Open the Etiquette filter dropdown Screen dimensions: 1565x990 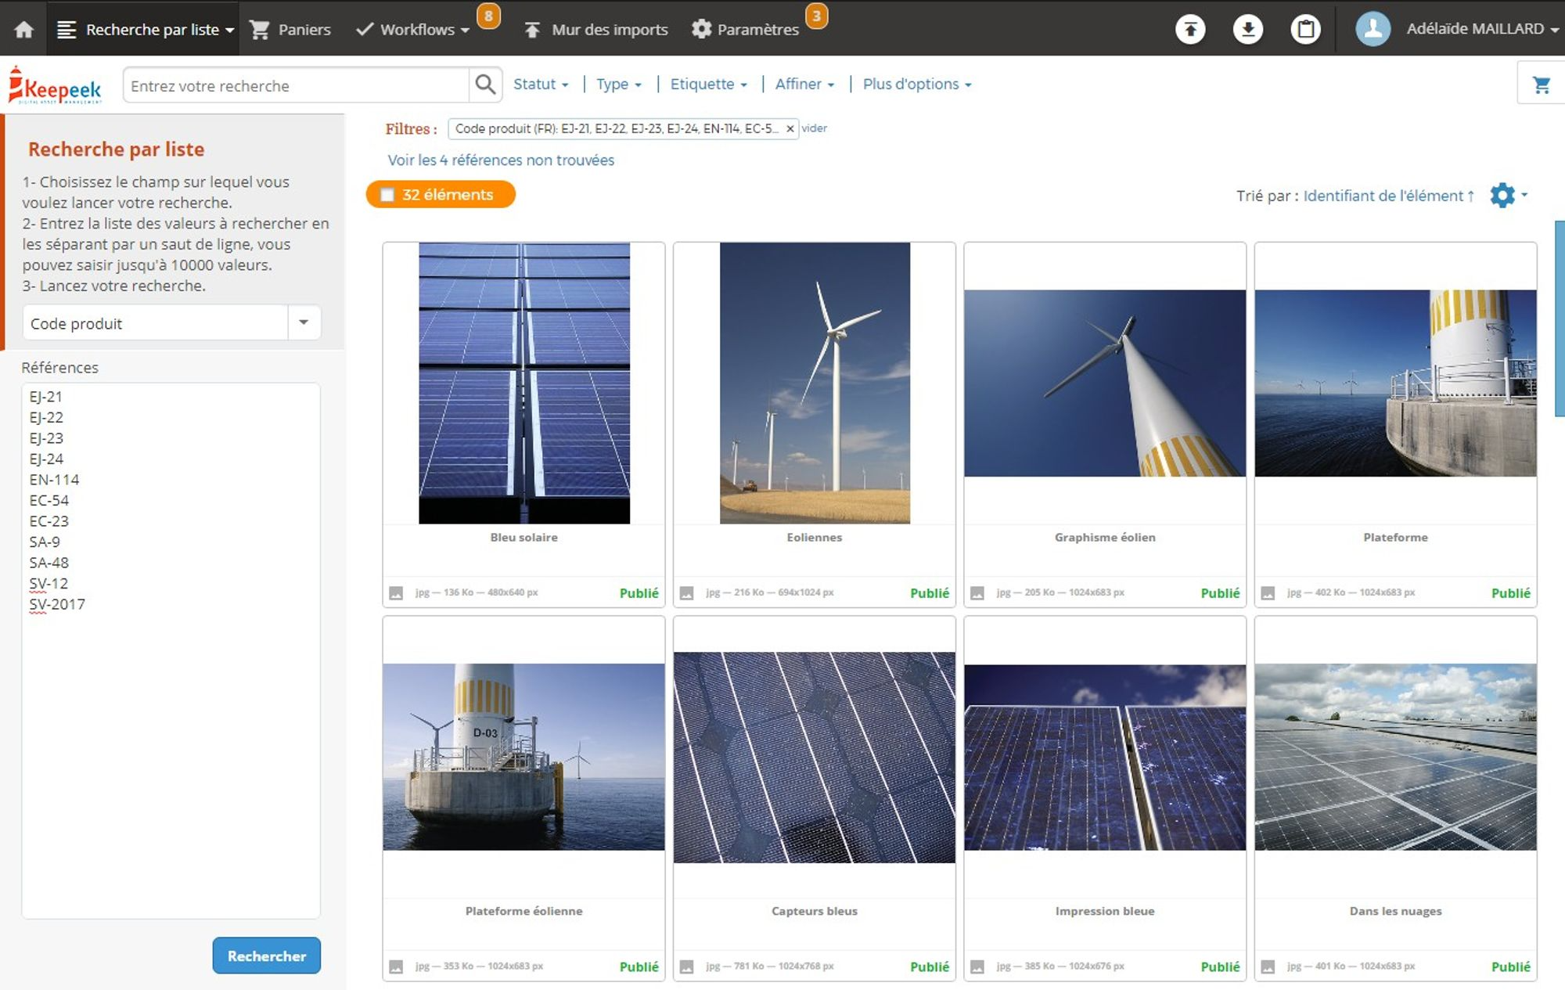(x=708, y=84)
